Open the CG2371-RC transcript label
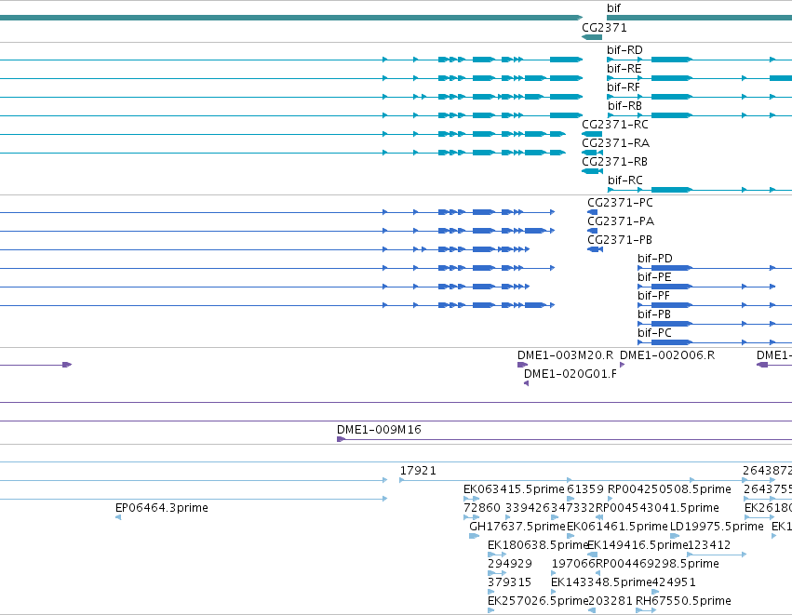Screen dimensions: 792x615 (x=615, y=125)
